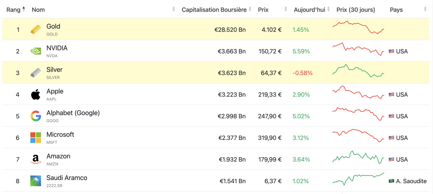Click the Silver price 64,37 €
The image size is (433, 194).
click(271, 73)
